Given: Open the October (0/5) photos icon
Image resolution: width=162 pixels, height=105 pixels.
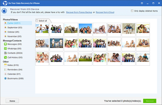Looking at the screenshot, I should 5,32.
